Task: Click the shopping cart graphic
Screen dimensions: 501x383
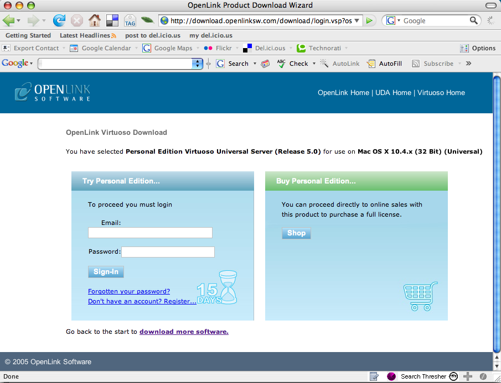Action: pyautogui.click(x=421, y=296)
